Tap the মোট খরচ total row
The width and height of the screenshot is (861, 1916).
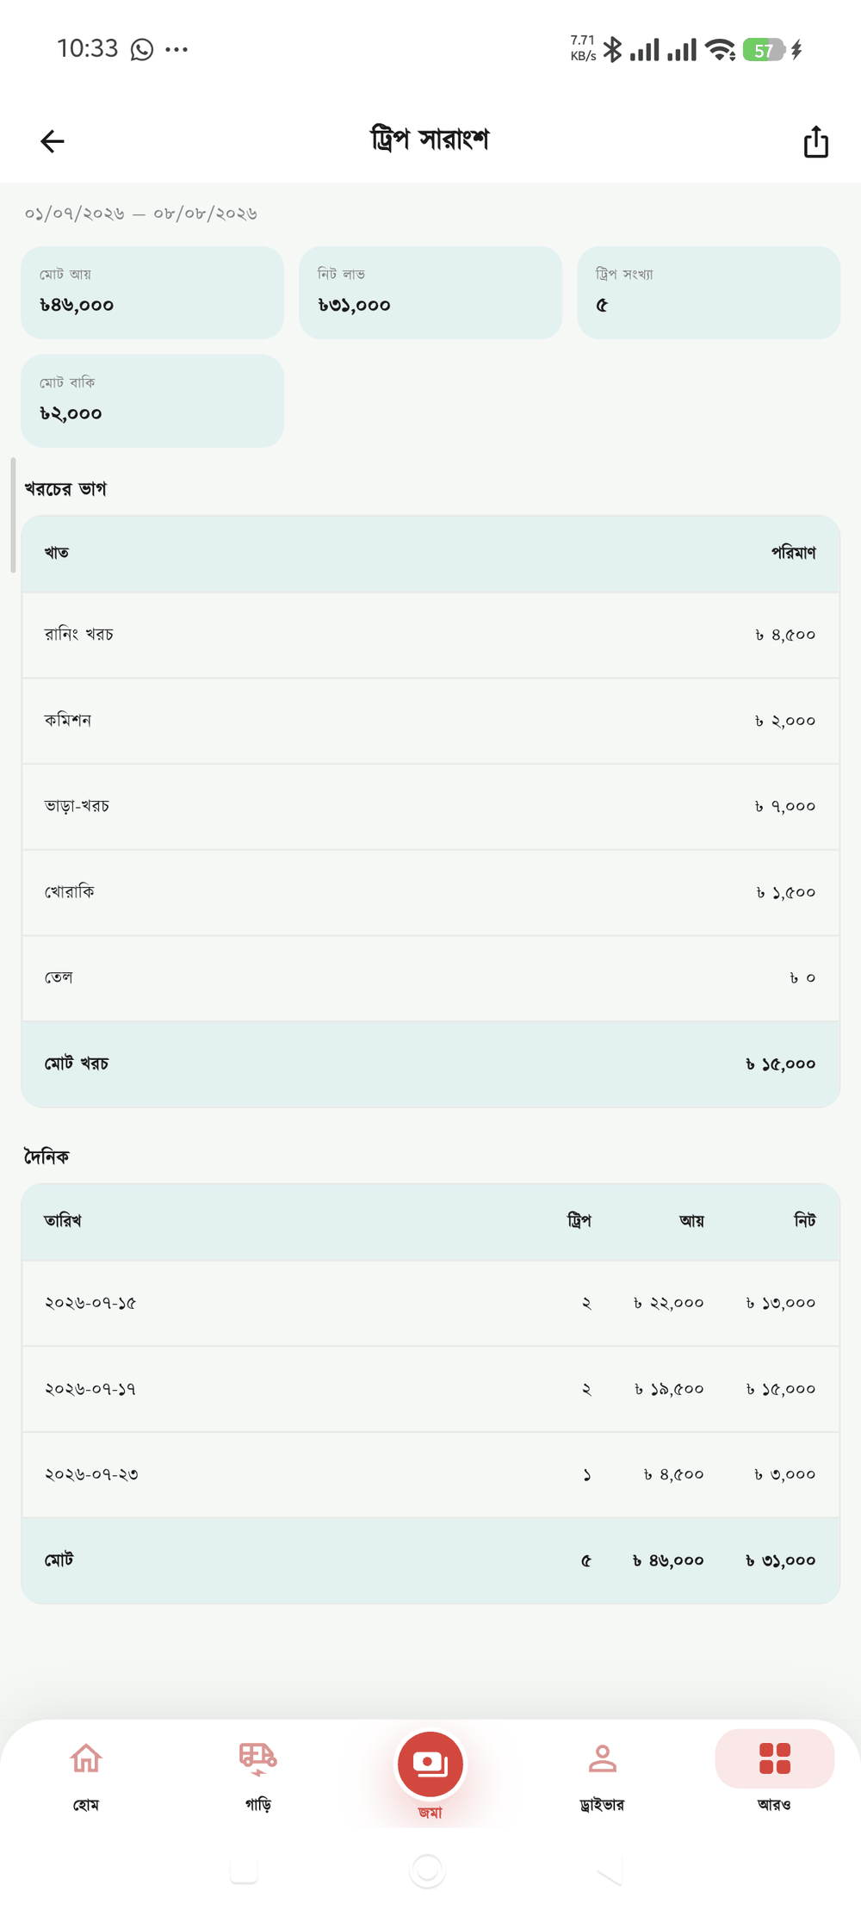(430, 1064)
